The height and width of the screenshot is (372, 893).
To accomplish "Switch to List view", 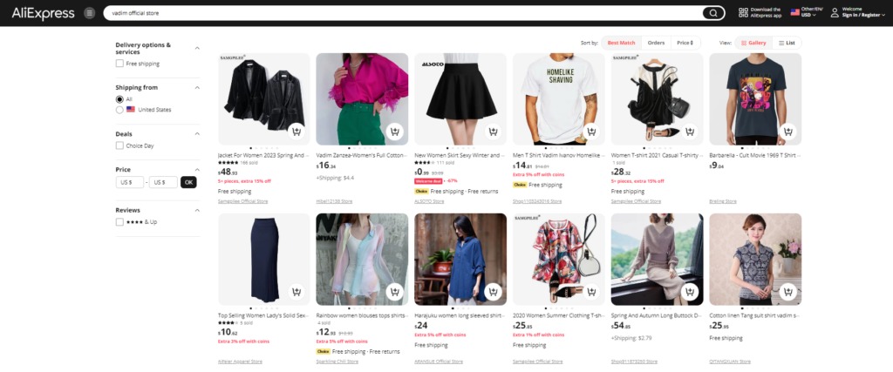I will coord(787,43).
